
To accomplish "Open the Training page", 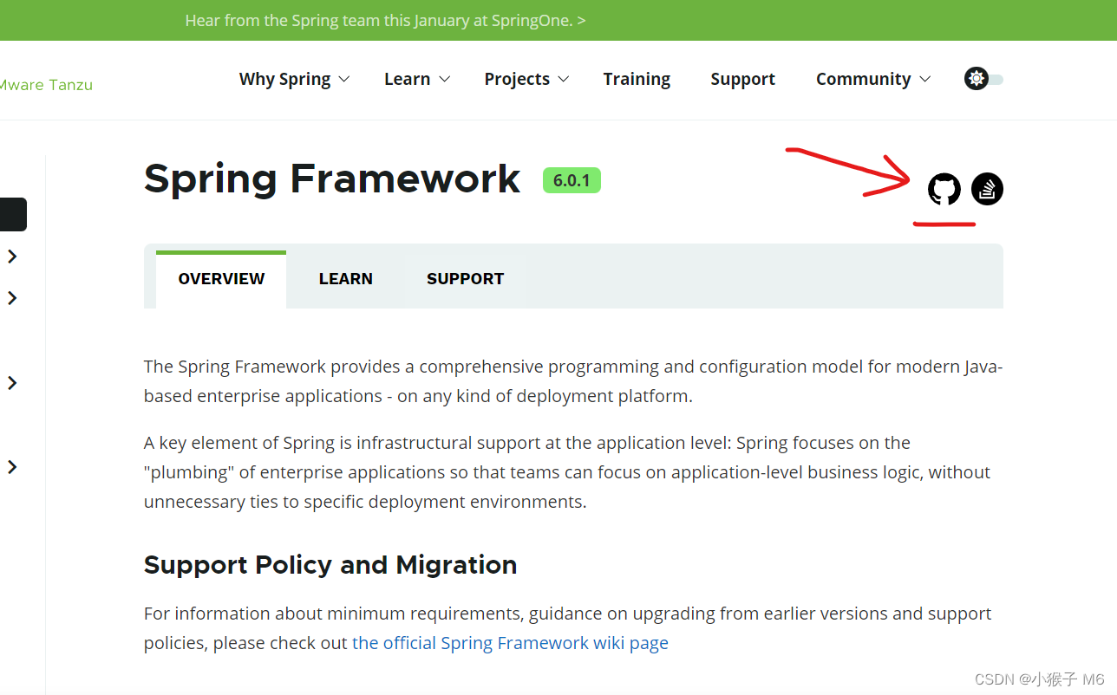I will [x=637, y=79].
